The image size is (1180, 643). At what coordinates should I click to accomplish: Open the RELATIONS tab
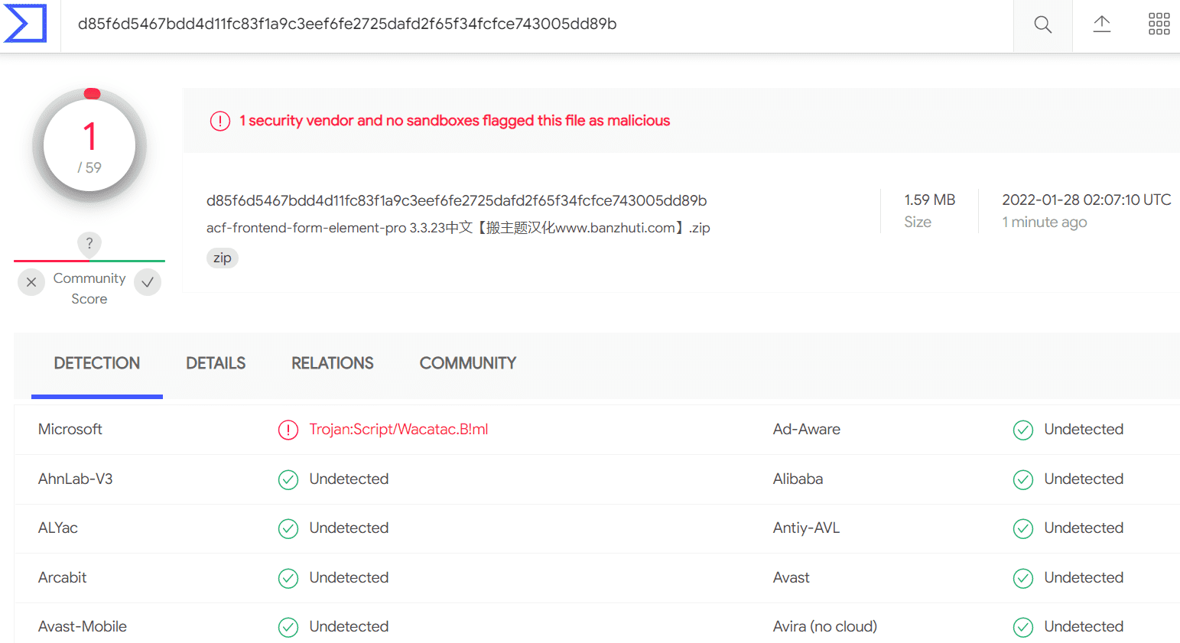[333, 363]
